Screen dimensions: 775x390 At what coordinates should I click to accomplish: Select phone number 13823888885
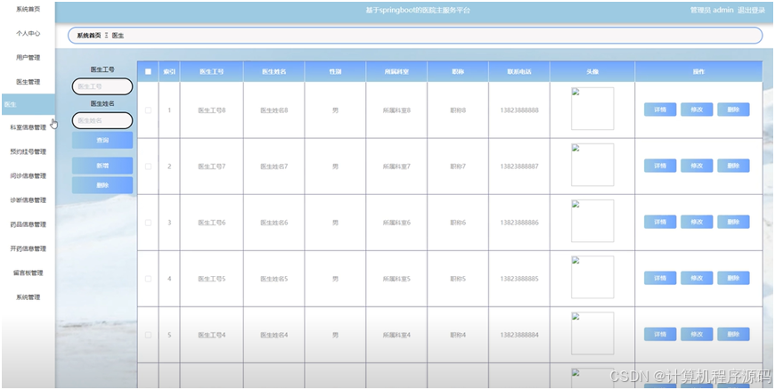click(519, 279)
